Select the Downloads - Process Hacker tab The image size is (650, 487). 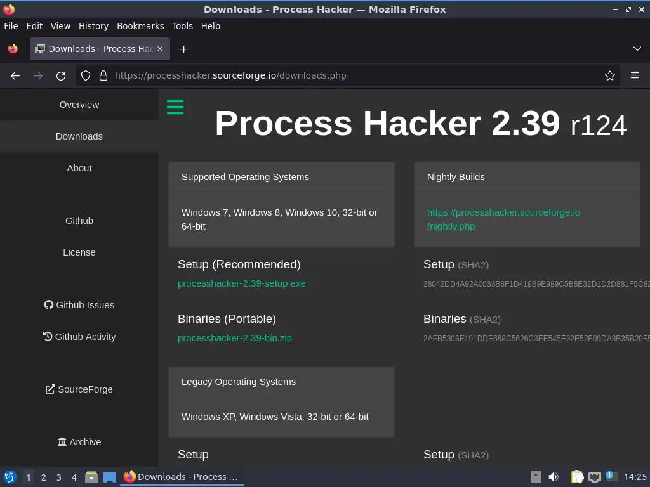point(100,49)
